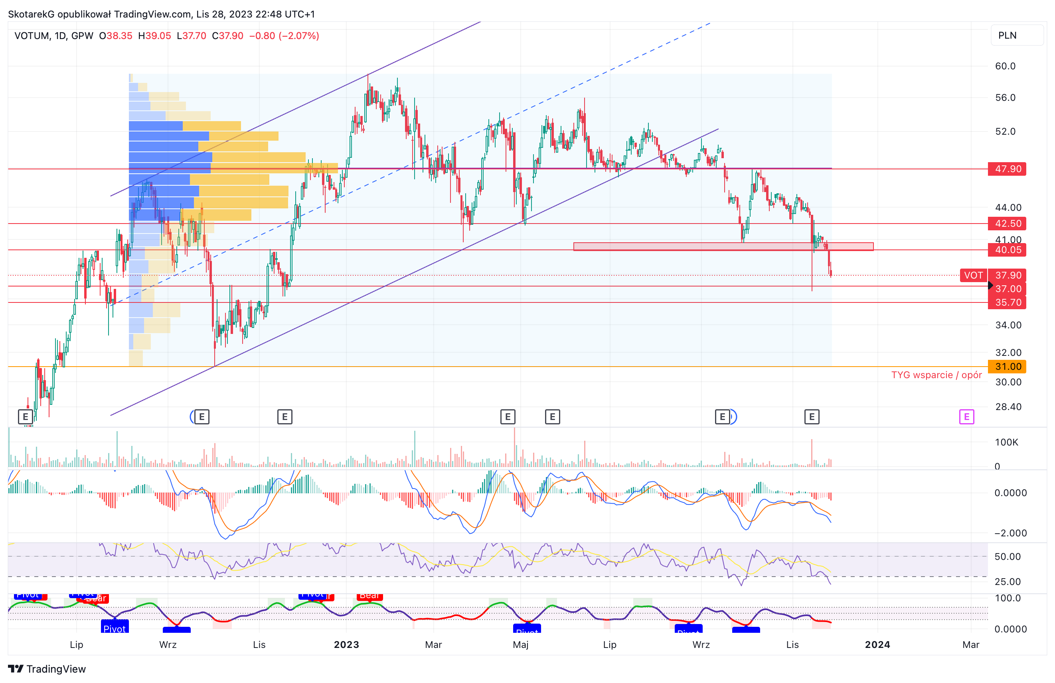Click the purple upcoming earnings E marker
The width and height of the screenshot is (1055, 683).
coord(966,416)
